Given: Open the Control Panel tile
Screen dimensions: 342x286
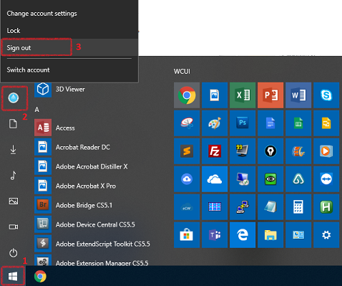Looking at the screenshot, I should click(x=298, y=235).
